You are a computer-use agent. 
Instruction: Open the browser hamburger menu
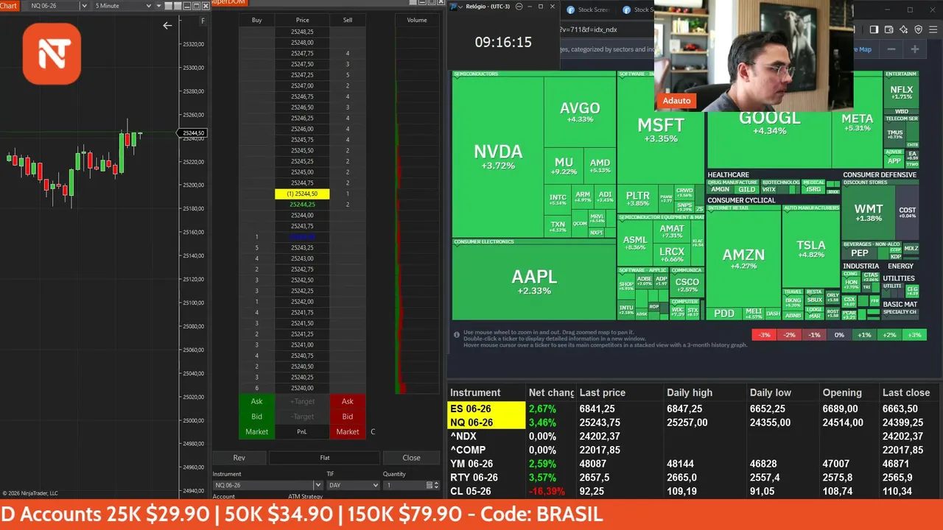(x=933, y=29)
